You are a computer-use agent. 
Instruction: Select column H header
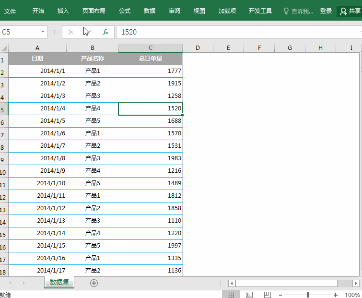[x=320, y=48]
